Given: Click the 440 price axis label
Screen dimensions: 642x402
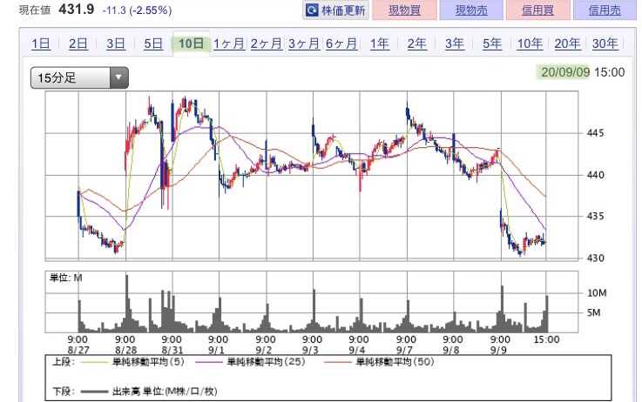Looking at the screenshot, I should [595, 175].
